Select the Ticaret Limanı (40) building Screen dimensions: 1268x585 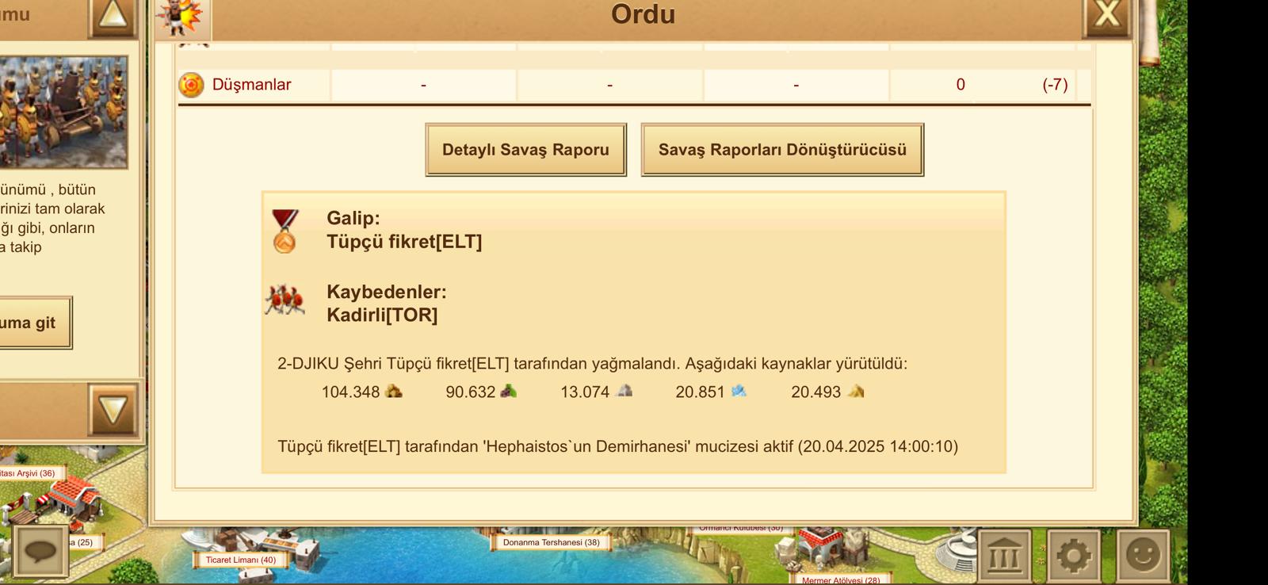pos(241,560)
